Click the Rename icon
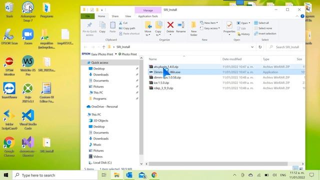 [x=181, y=25]
